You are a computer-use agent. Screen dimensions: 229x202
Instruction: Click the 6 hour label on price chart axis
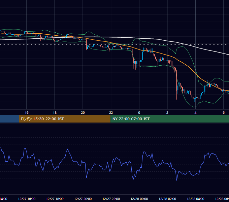pos(224,113)
